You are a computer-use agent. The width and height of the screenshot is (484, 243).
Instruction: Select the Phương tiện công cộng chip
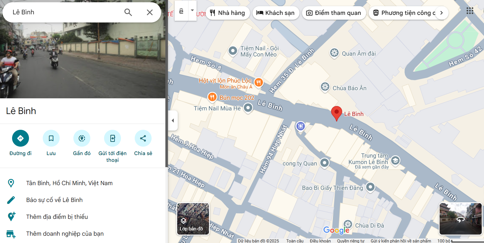pos(402,13)
